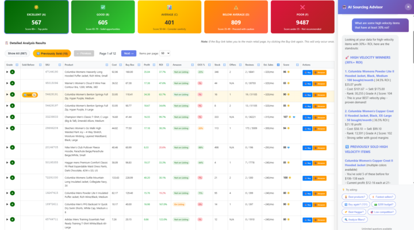Click blue diamond icon beside score 107

(294, 117)
